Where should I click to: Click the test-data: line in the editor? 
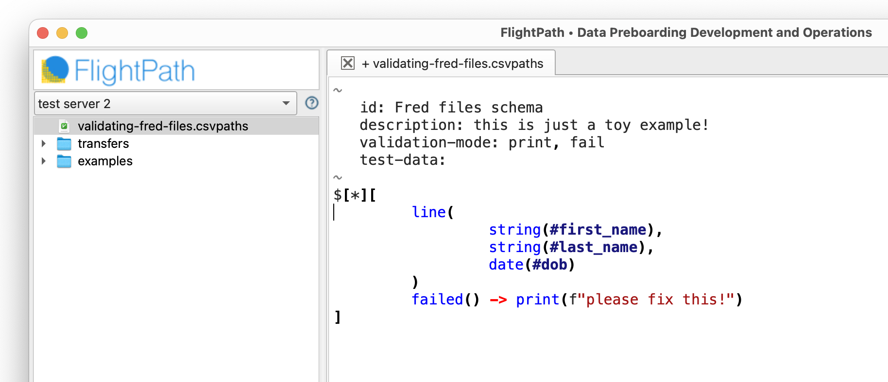tap(402, 160)
